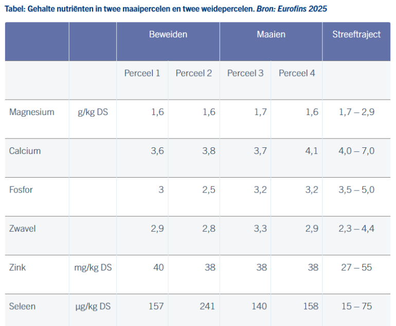Select the Perceel 4 subheader

[297, 73]
